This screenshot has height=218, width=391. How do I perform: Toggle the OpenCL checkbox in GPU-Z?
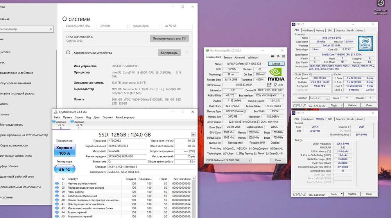click(x=224, y=148)
